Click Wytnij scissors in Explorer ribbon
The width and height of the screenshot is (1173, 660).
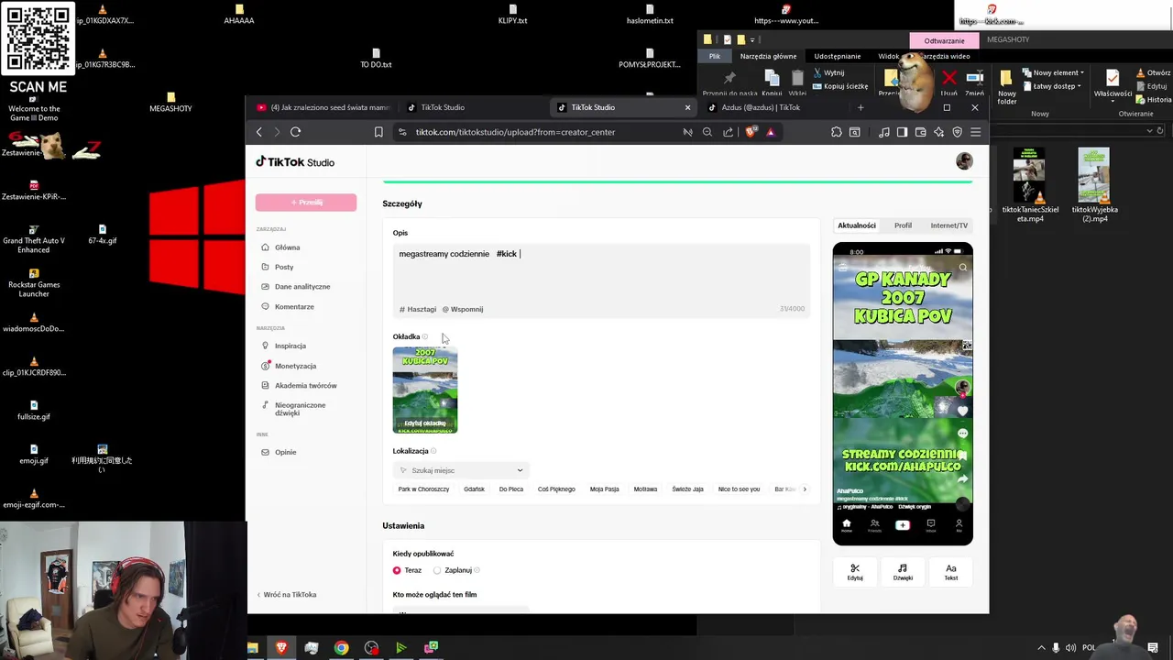(828, 72)
